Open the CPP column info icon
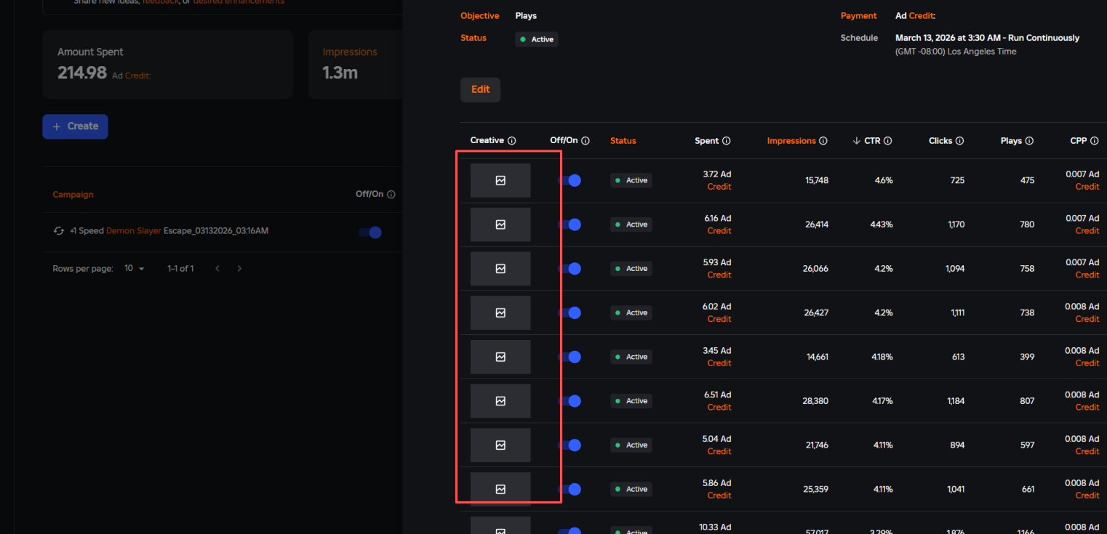1107x534 pixels. tap(1095, 141)
